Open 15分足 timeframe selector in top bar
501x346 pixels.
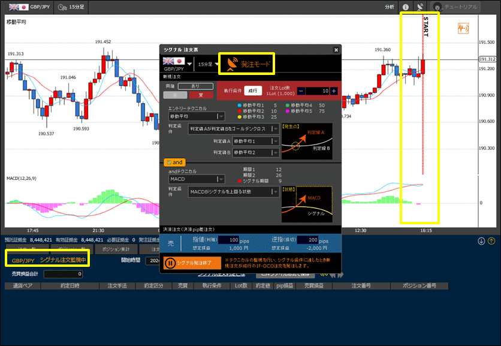coord(71,7)
